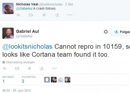Image resolution: width=130 pixels, height=93 pixels.
Task: Open @GabeAul mention link in reply
Action: 24,9
